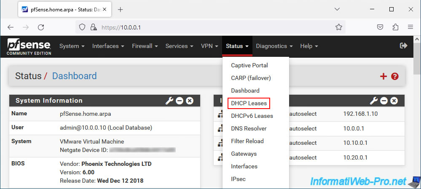Open the browser extensions icon
Screen dimensions: 421x189
tap(395, 27)
